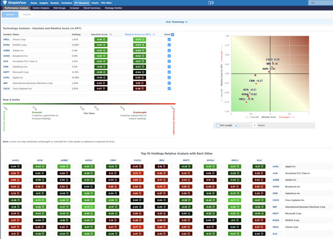Expand the DIY Research menu

coord(81,3)
